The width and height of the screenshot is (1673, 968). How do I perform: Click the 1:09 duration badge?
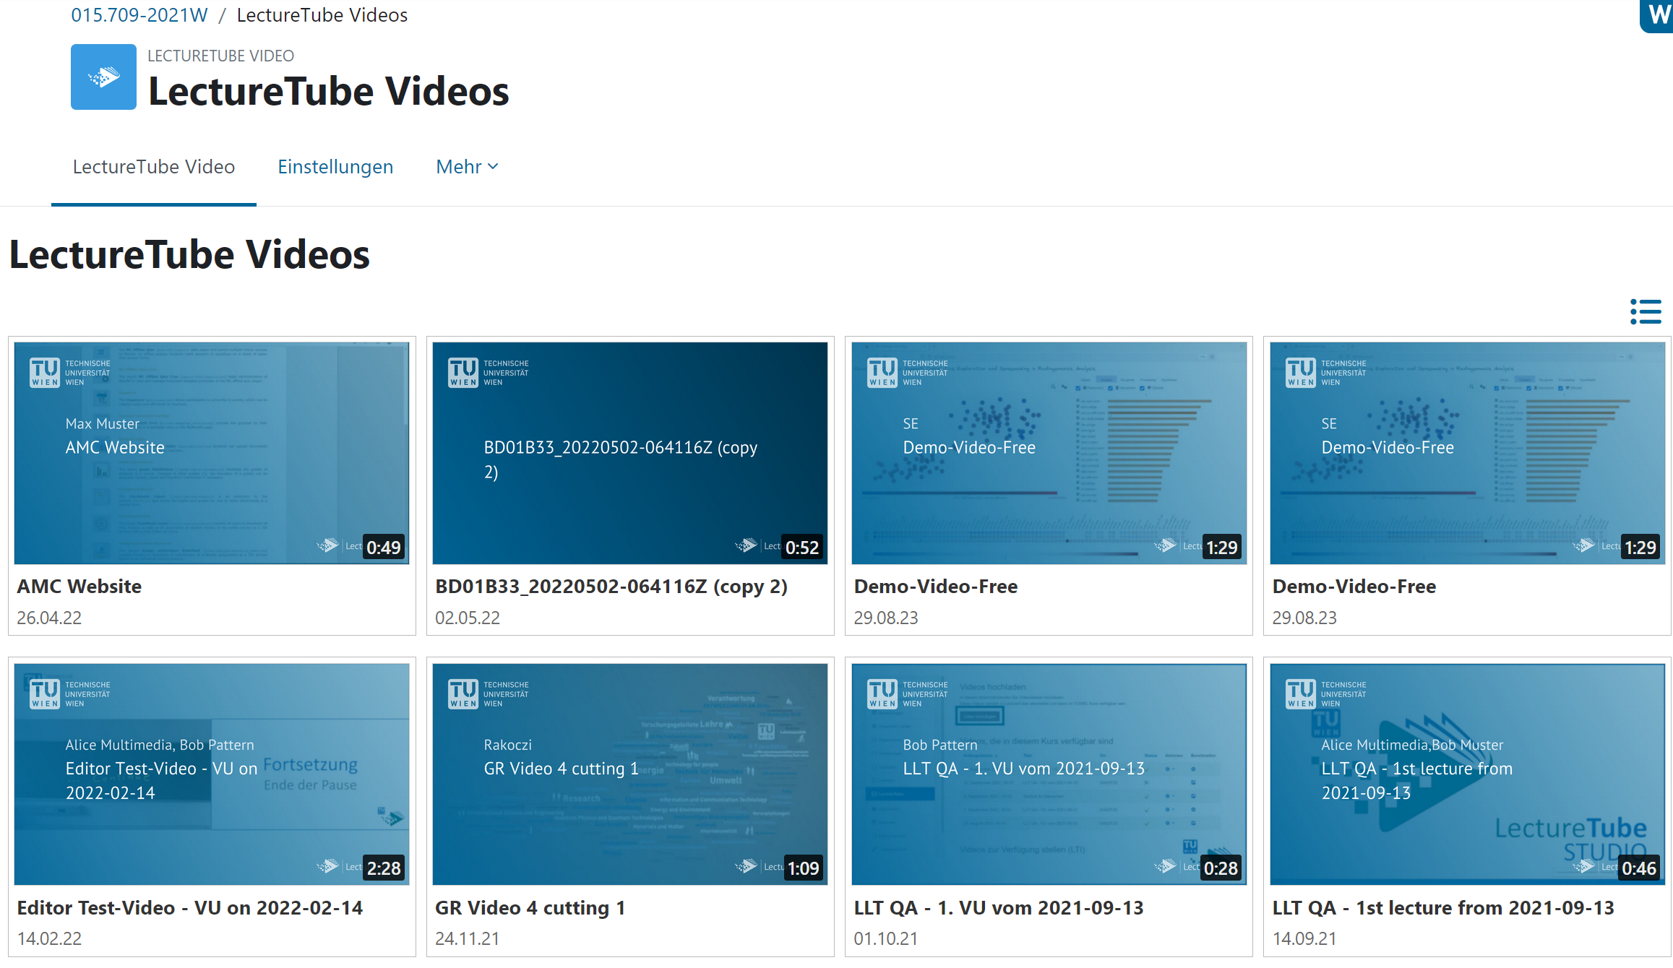(x=803, y=868)
